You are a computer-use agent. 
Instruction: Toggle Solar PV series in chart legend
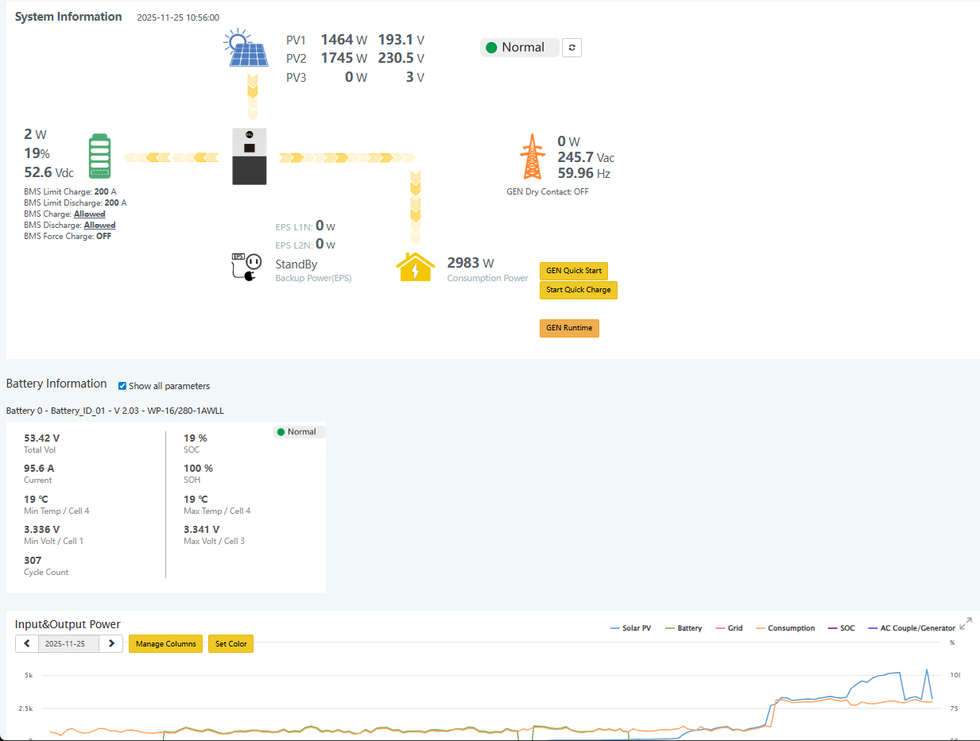pyautogui.click(x=630, y=628)
